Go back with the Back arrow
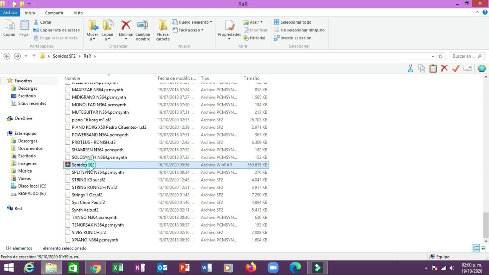The height and width of the screenshot is (275, 489). (x=7, y=56)
